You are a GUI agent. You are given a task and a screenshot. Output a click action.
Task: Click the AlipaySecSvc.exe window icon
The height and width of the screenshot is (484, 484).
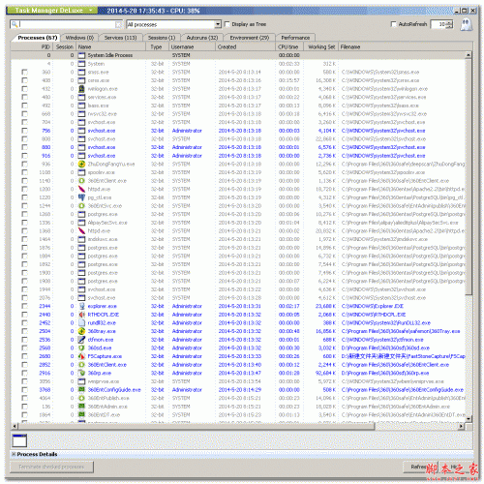coord(82,223)
